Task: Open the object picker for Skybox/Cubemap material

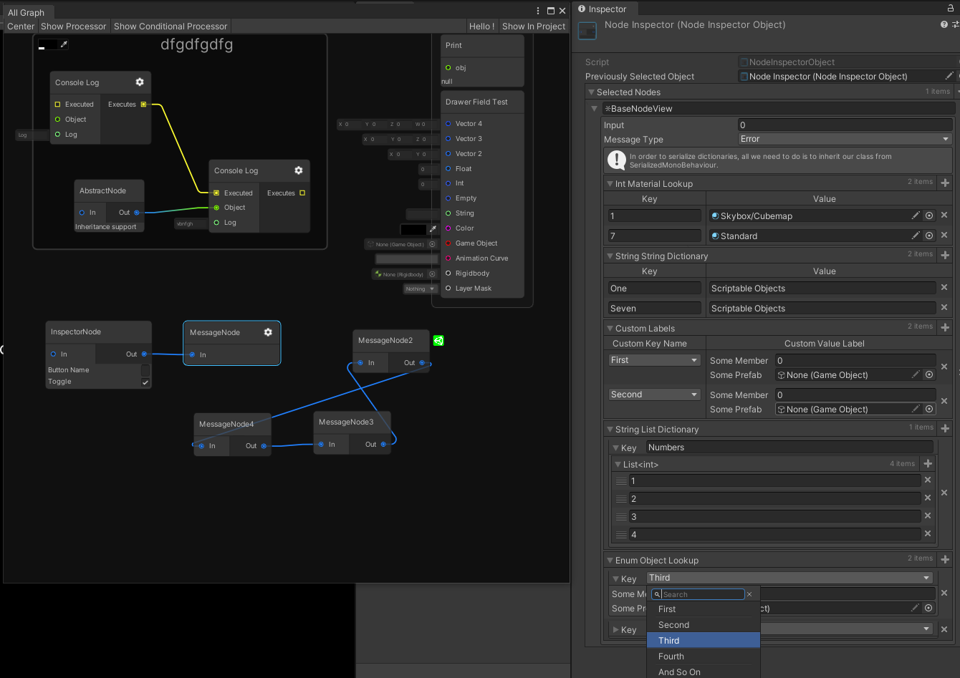Action: tap(928, 215)
